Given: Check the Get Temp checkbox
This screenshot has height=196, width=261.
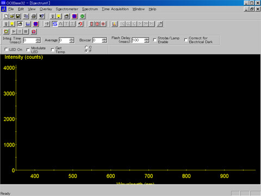Looking at the screenshot, I should click(53, 50).
